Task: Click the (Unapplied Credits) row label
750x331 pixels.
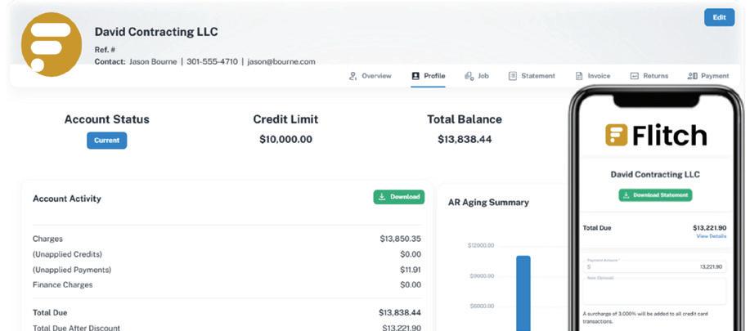Action: pyautogui.click(x=67, y=254)
